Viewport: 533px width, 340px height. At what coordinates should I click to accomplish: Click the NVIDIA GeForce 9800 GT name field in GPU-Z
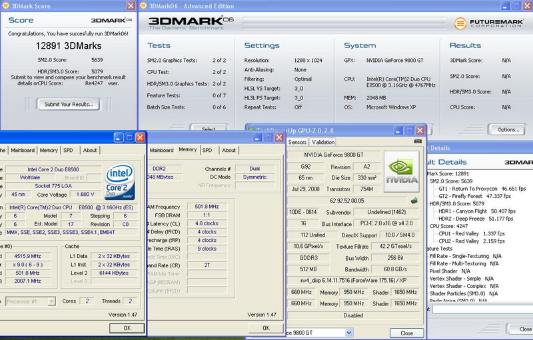(x=334, y=155)
